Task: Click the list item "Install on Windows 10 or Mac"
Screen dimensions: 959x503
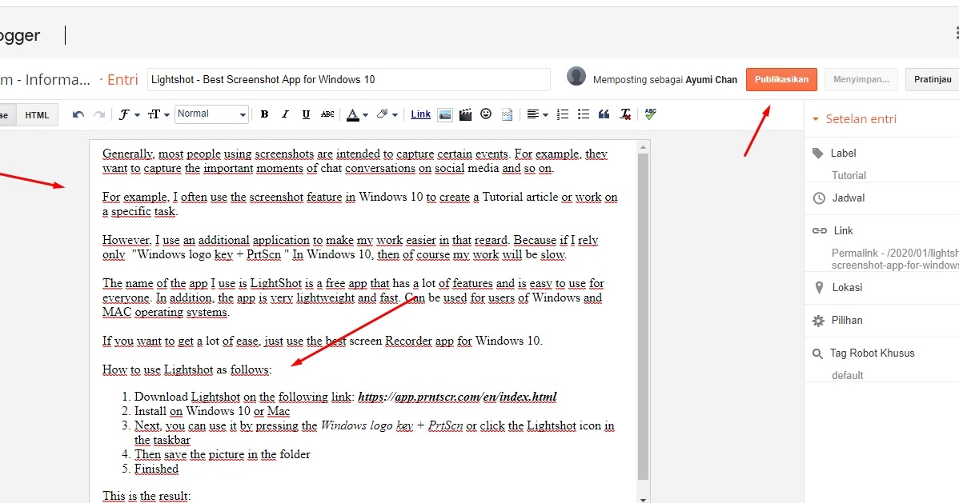Action: coord(212,411)
